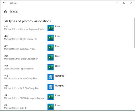Change Excel app label for .ods

point(58,66)
